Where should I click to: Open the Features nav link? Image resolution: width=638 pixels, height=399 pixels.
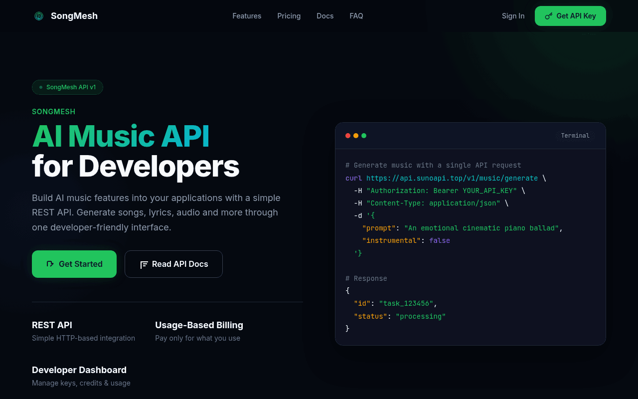(x=247, y=16)
